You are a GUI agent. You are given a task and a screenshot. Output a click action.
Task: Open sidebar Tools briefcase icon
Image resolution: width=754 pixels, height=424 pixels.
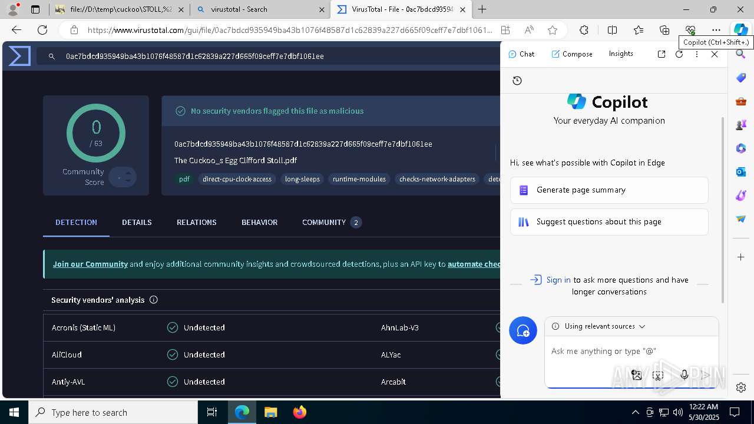pyautogui.click(x=741, y=101)
